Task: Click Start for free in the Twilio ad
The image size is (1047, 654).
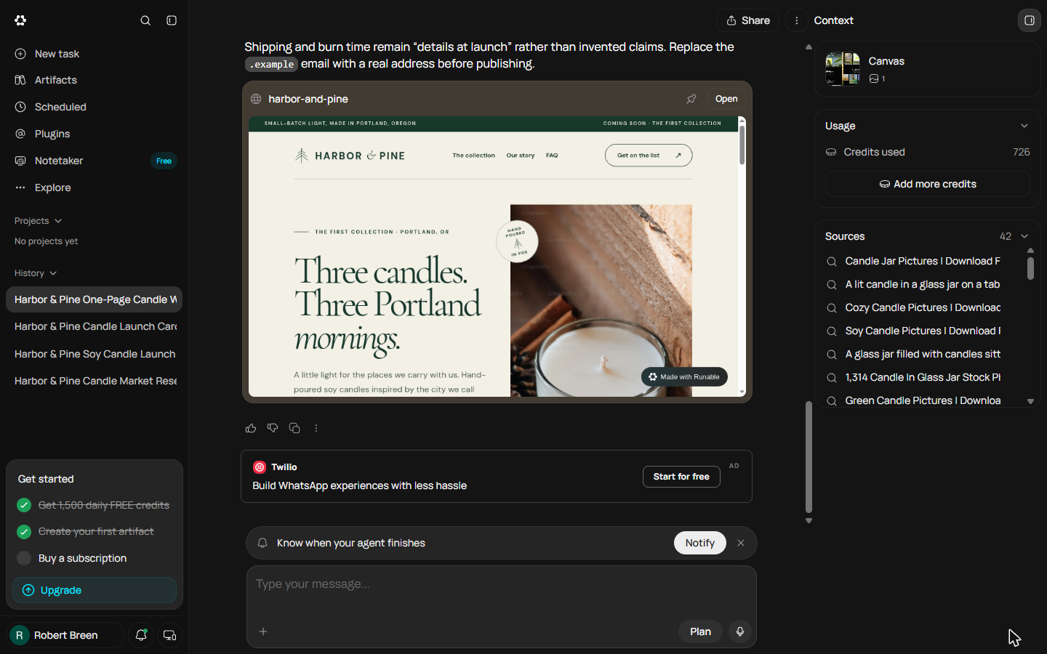Action: click(681, 477)
